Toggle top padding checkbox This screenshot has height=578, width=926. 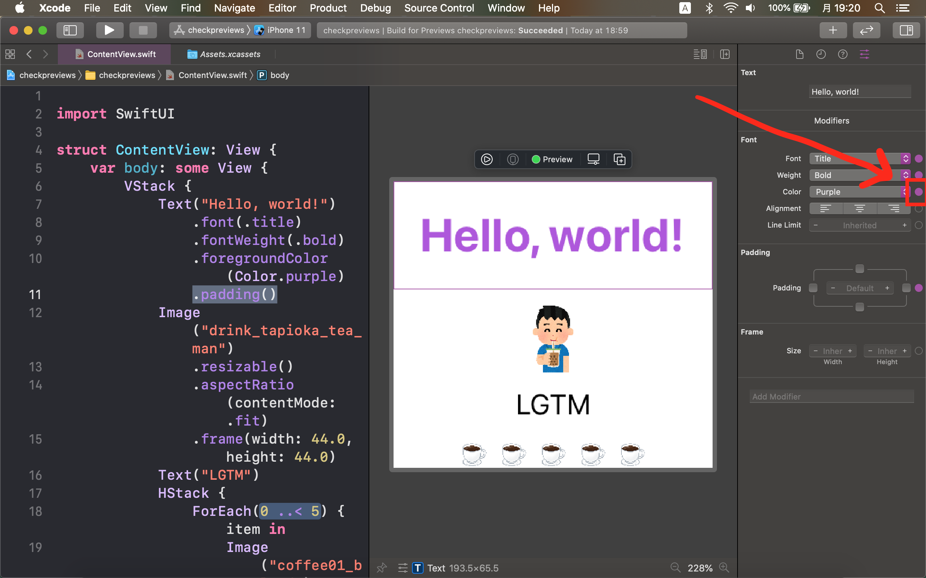point(859,269)
